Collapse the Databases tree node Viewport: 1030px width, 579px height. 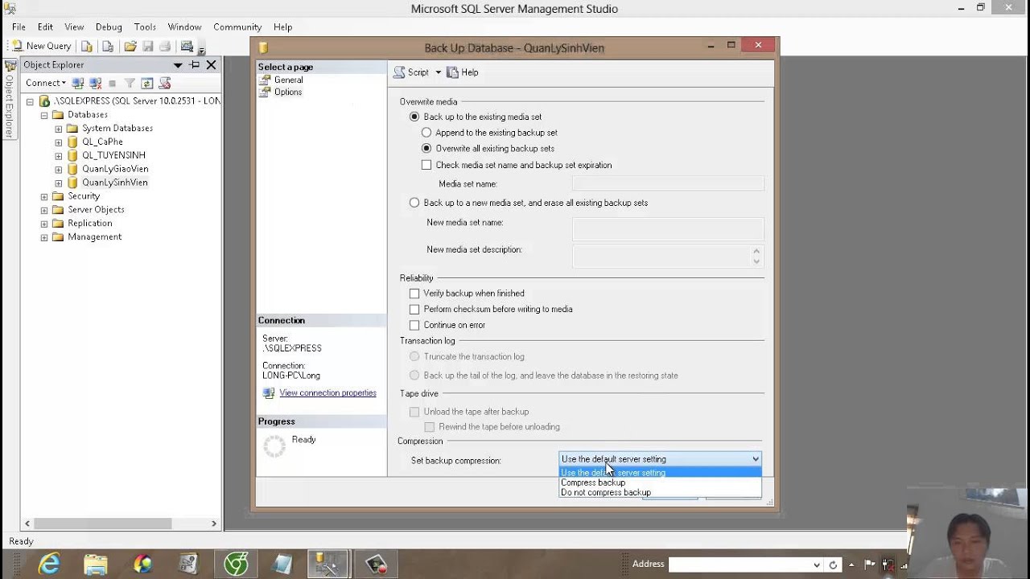pos(44,115)
